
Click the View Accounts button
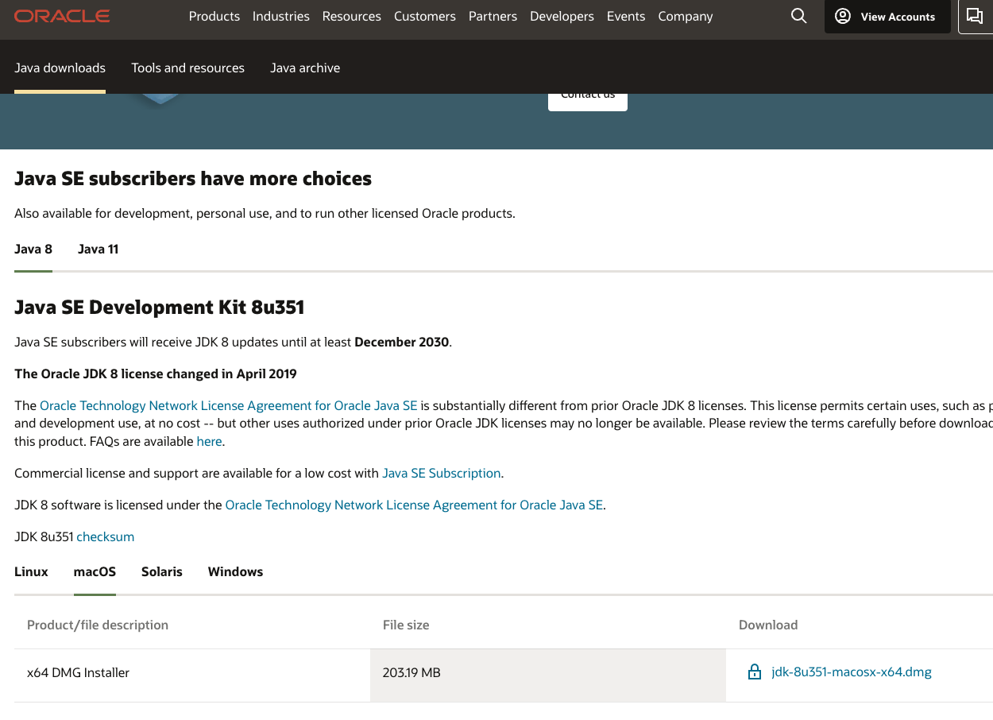point(887,17)
